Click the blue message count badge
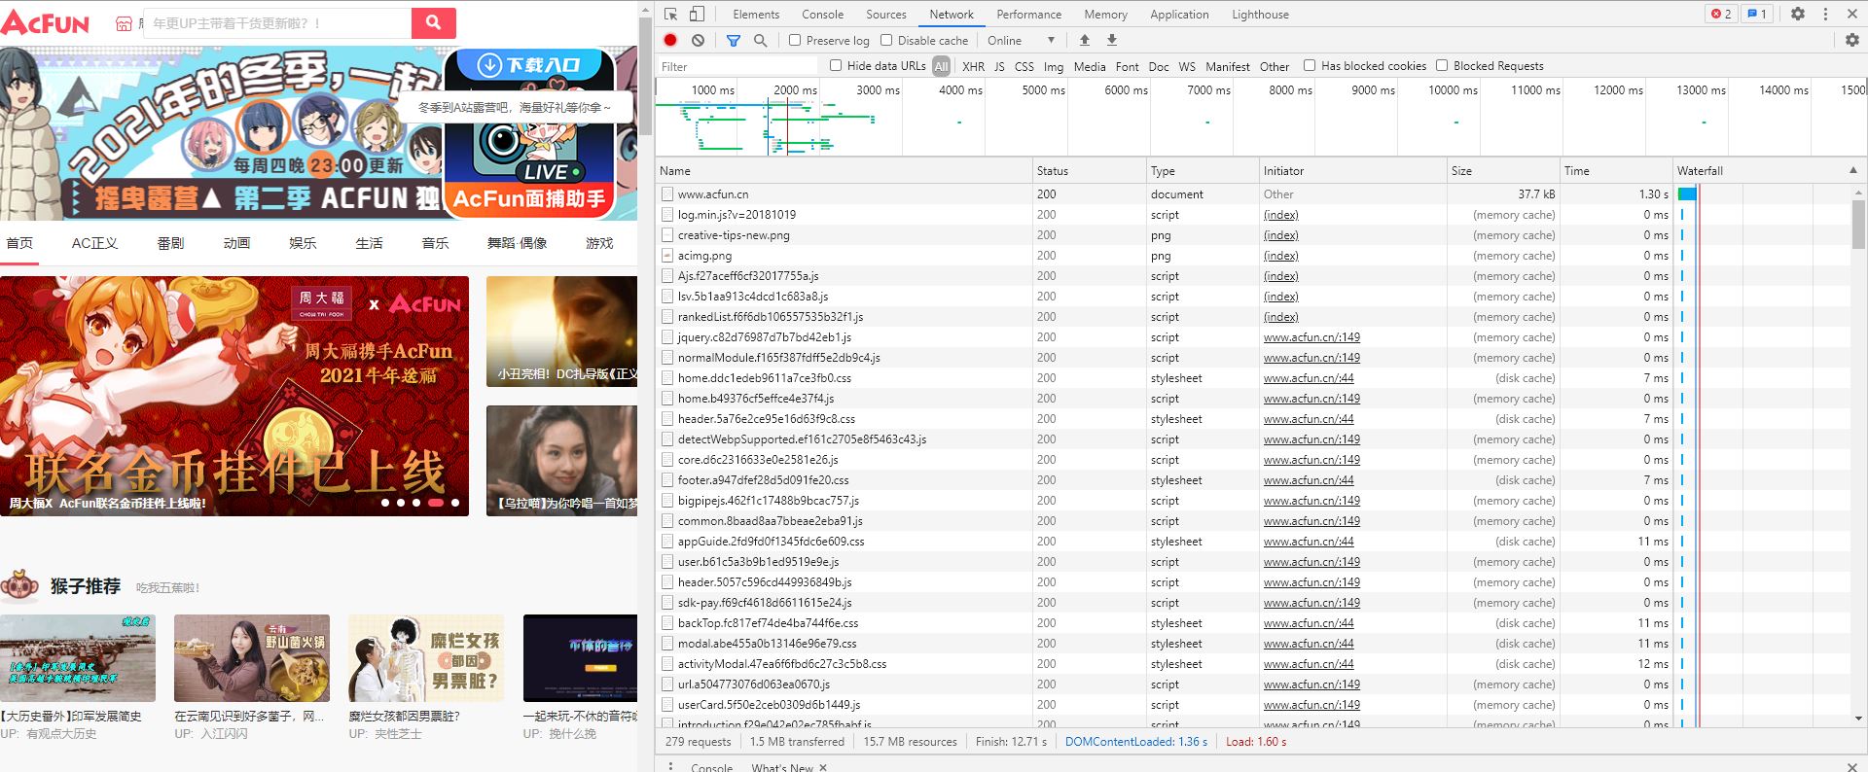The width and height of the screenshot is (1868, 772). [x=1757, y=14]
